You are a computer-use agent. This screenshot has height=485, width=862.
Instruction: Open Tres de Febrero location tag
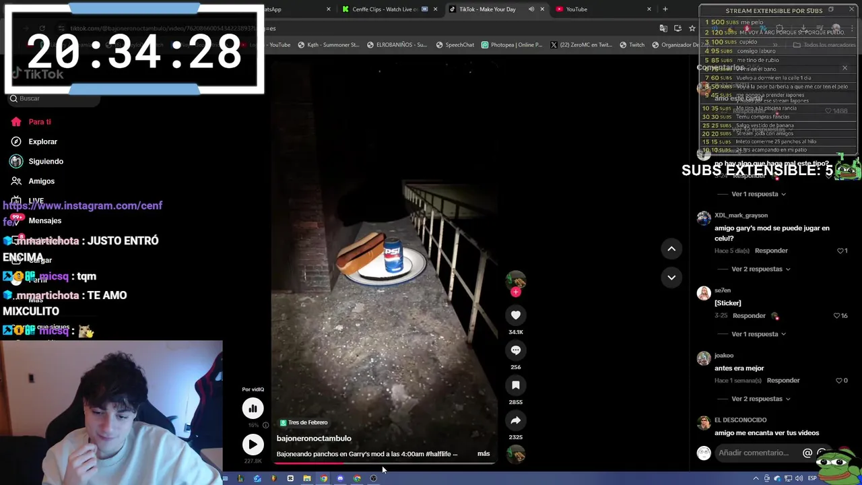(x=304, y=422)
